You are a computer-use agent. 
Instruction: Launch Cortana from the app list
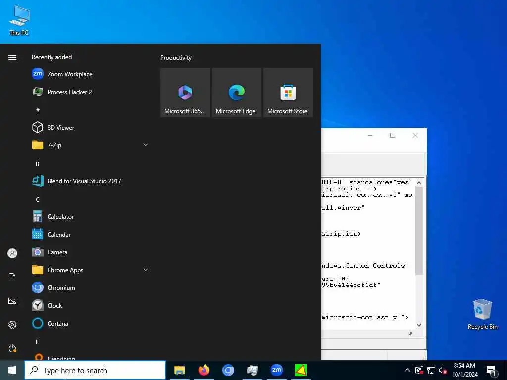coord(91,323)
